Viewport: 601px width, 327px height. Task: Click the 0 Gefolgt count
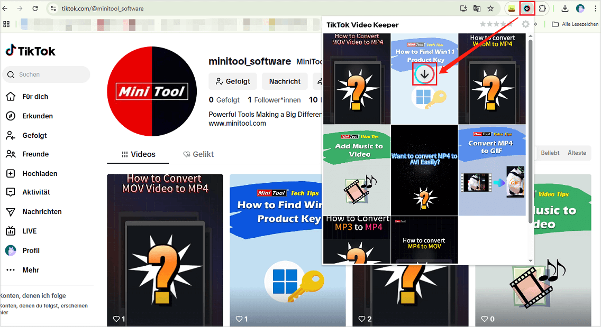(224, 100)
